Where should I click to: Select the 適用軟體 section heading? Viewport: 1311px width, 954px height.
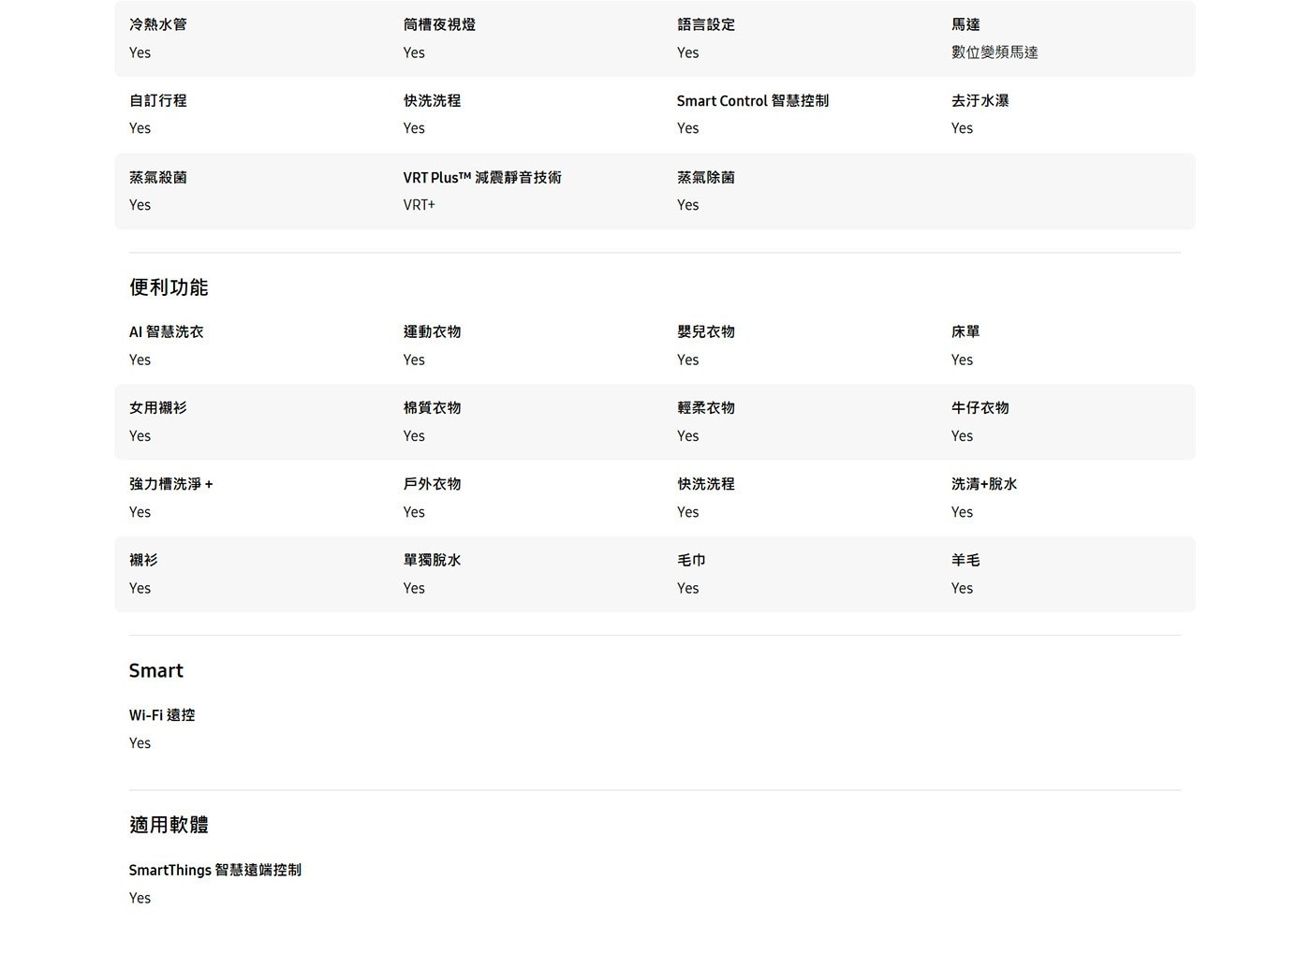[x=169, y=825]
